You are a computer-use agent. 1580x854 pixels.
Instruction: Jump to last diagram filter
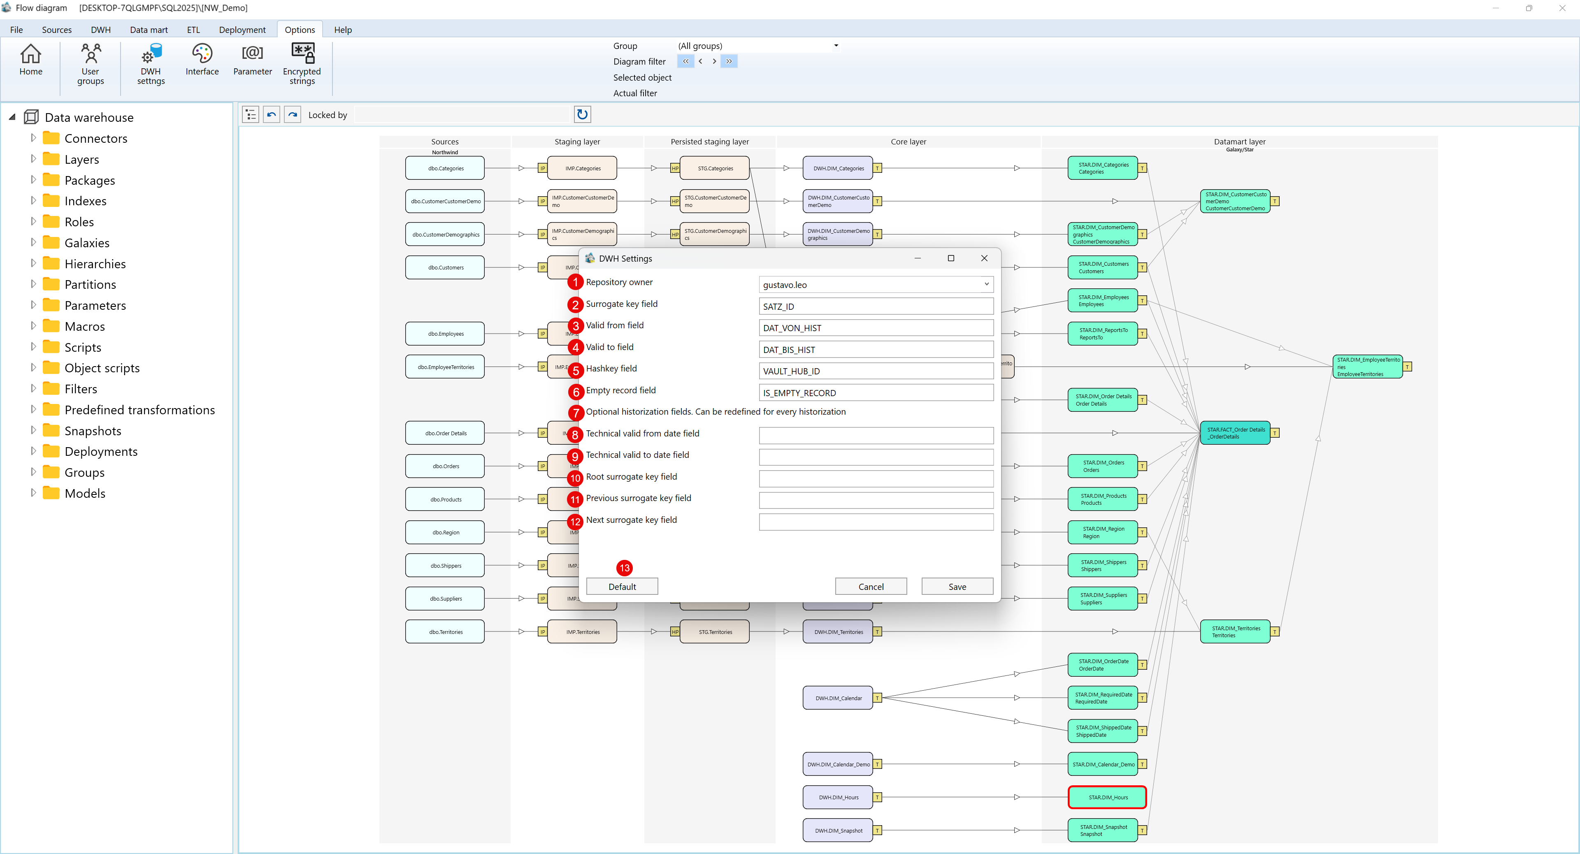pyautogui.click(x=729, y=61)
